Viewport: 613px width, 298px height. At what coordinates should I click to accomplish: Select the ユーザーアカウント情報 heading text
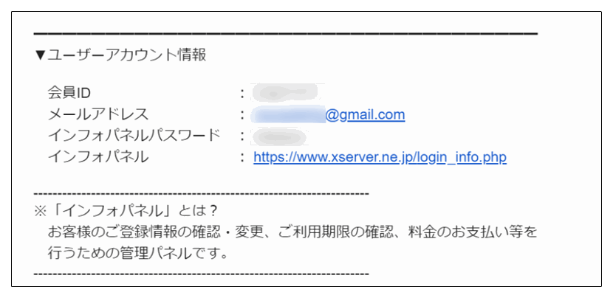(126, 55)
